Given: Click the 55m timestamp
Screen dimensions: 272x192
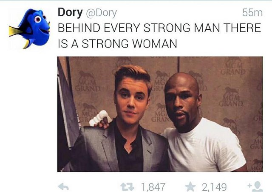Looking at the screenshot, I should [252, 13].
